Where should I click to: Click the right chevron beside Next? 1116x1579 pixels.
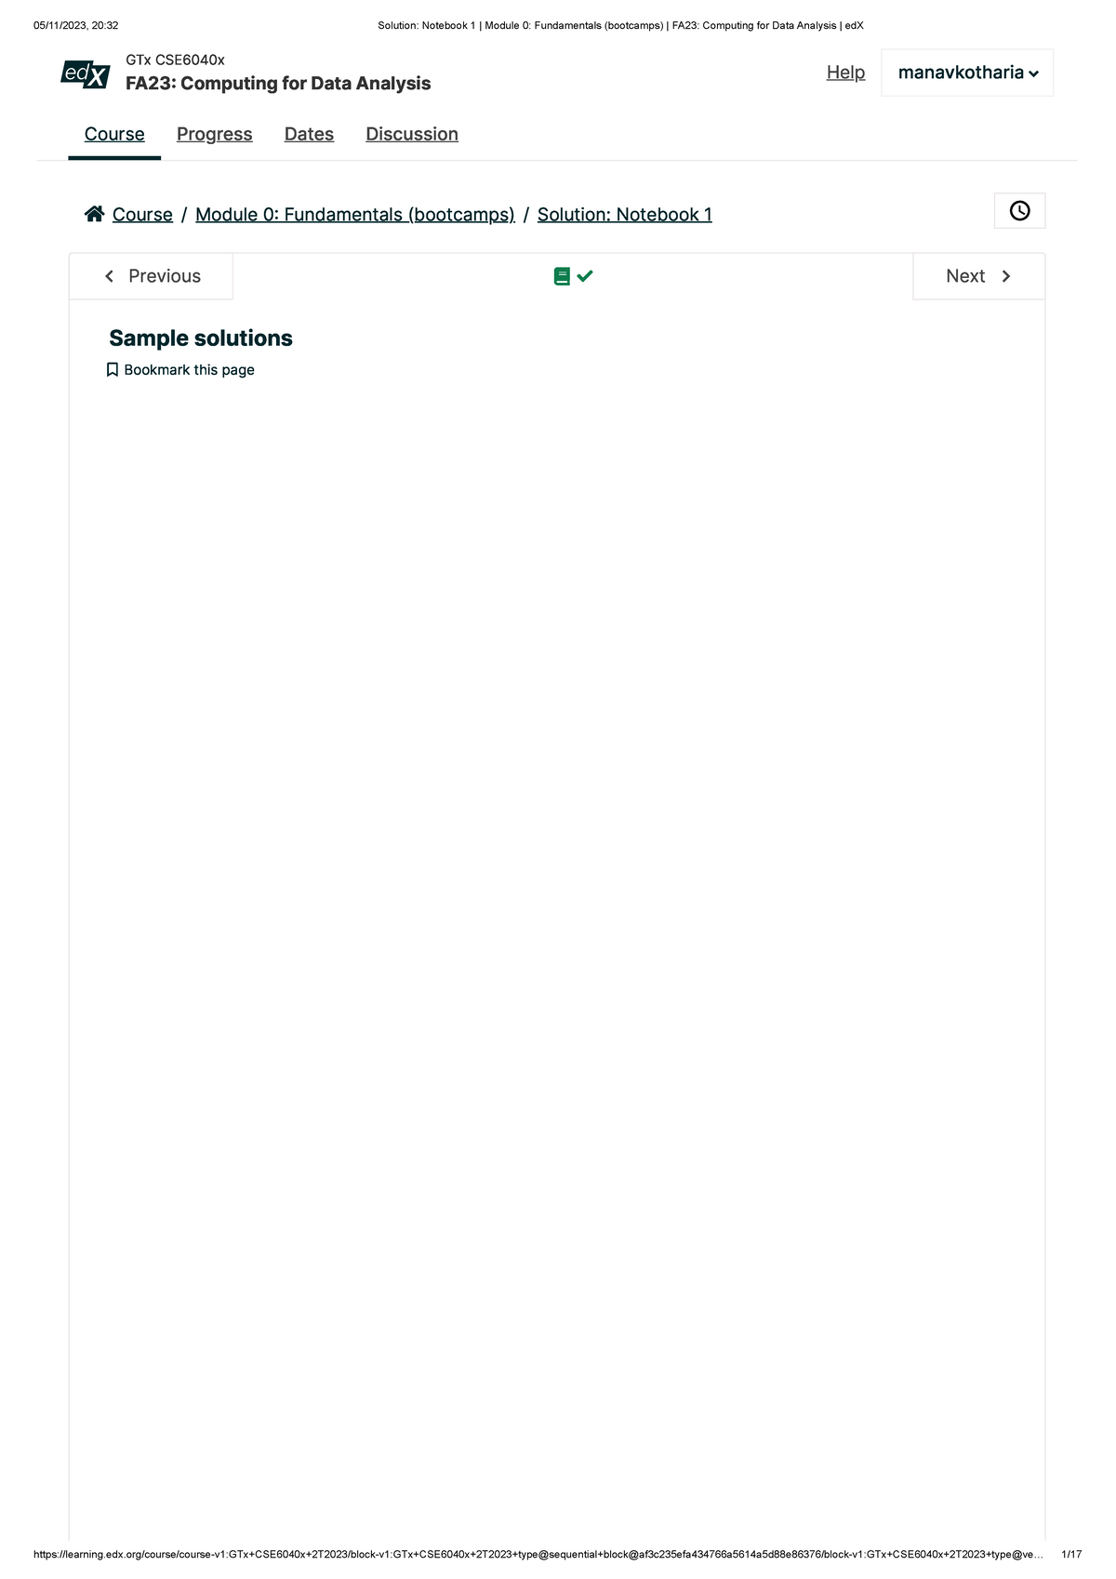tap(1006, 276)
